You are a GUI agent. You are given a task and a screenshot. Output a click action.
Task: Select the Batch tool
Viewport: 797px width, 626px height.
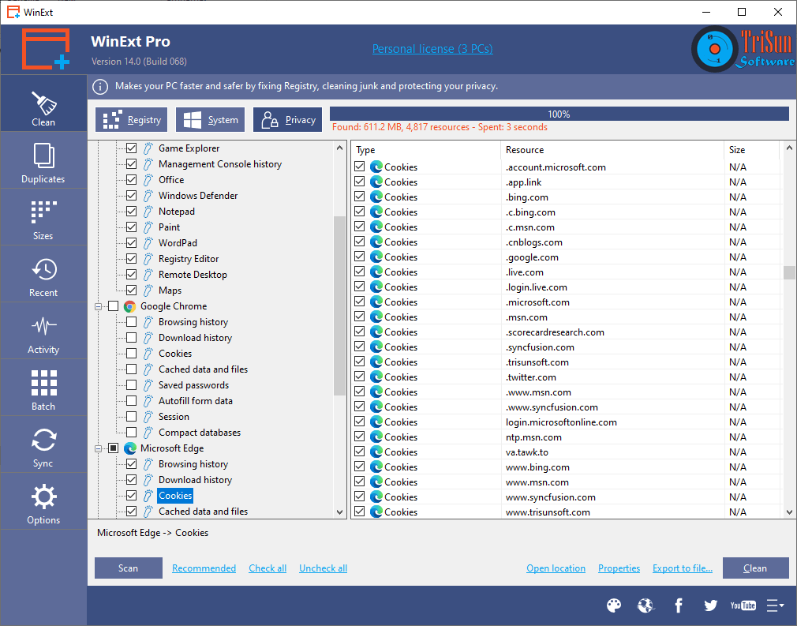[x=43, y=388]
